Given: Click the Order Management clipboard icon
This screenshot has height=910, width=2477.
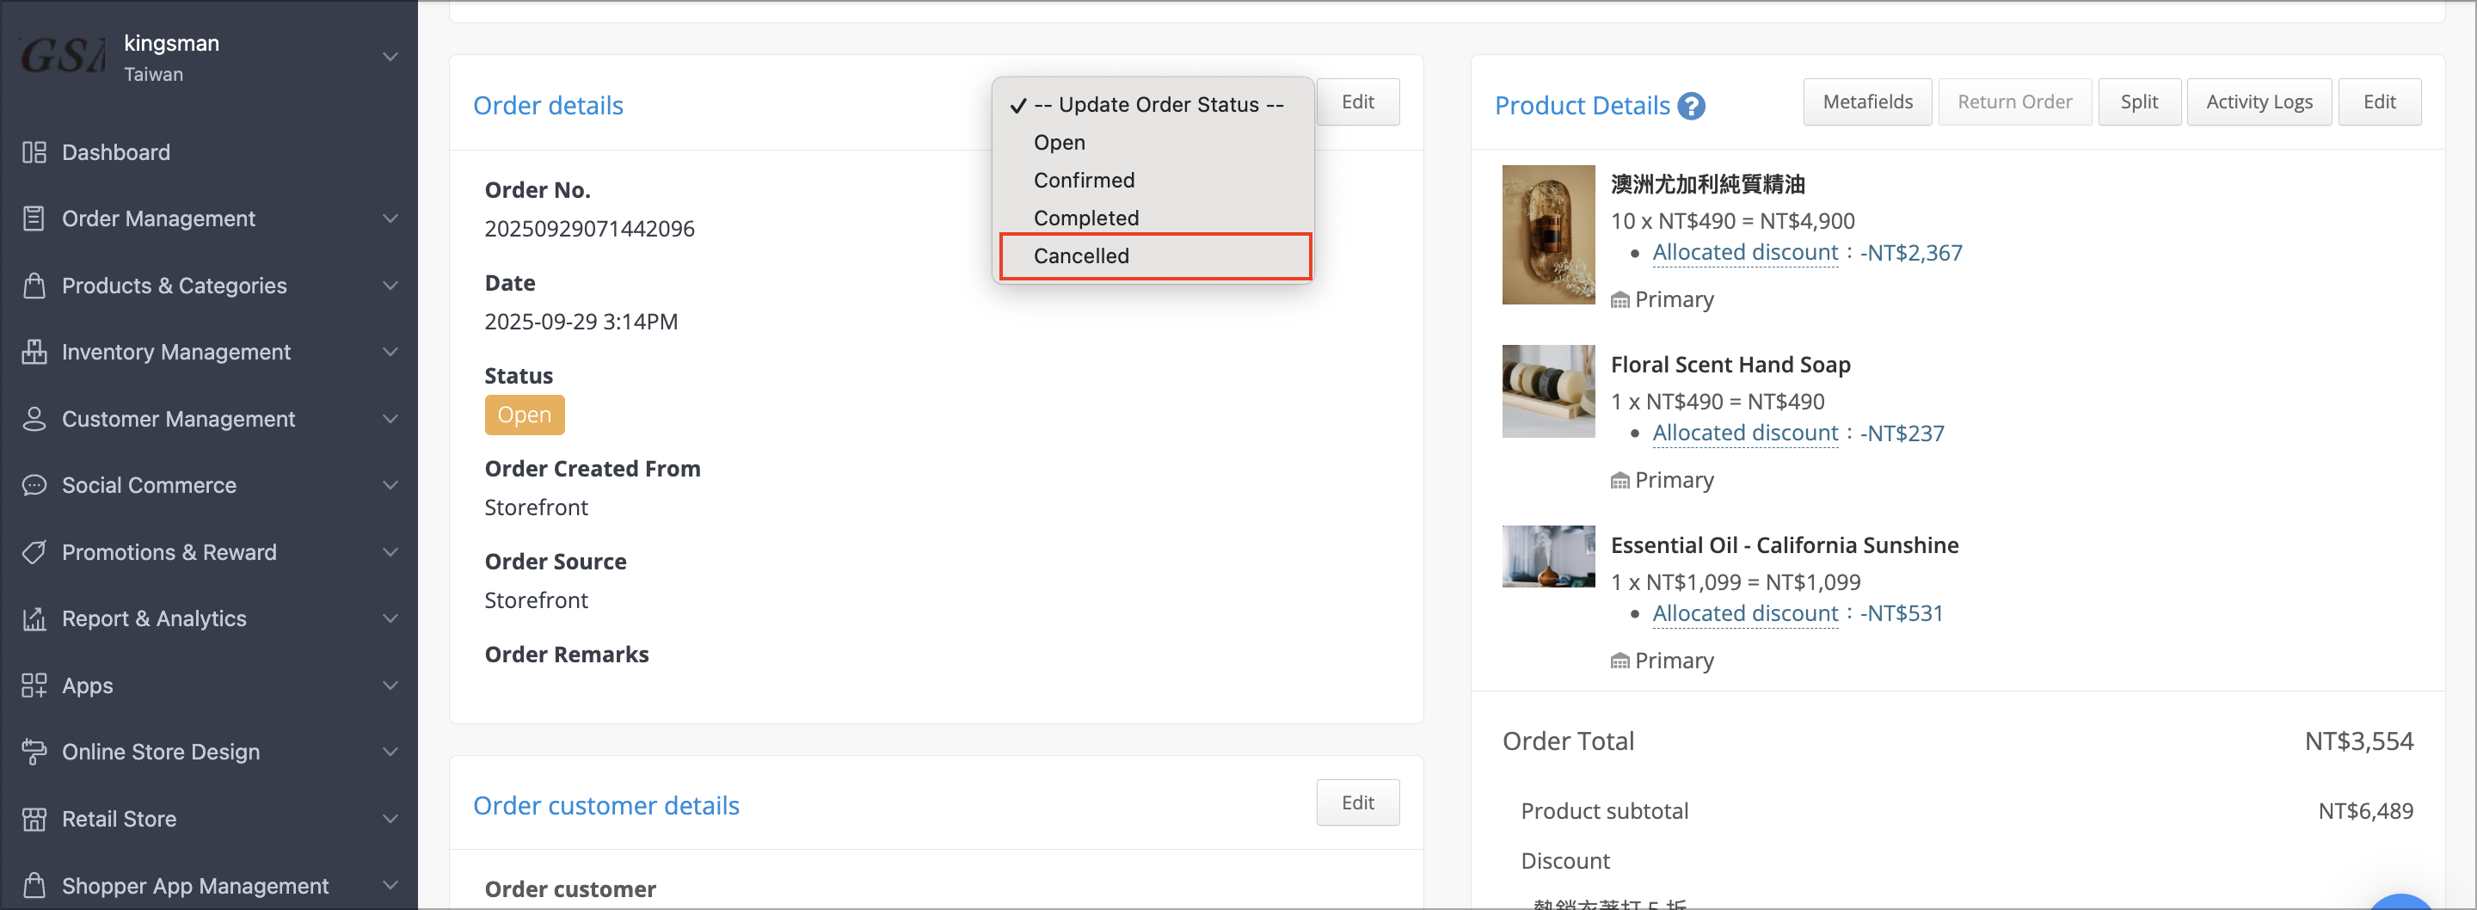Looking at the screenshot, I should 34,218.
